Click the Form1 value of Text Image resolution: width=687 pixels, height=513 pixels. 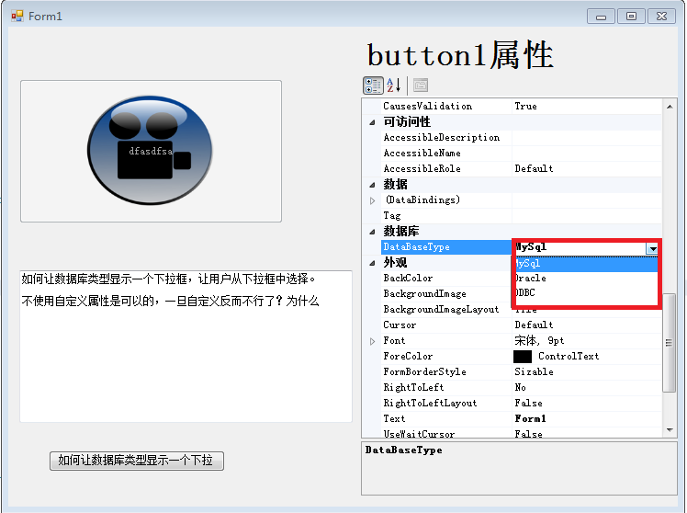pos(530,418)
